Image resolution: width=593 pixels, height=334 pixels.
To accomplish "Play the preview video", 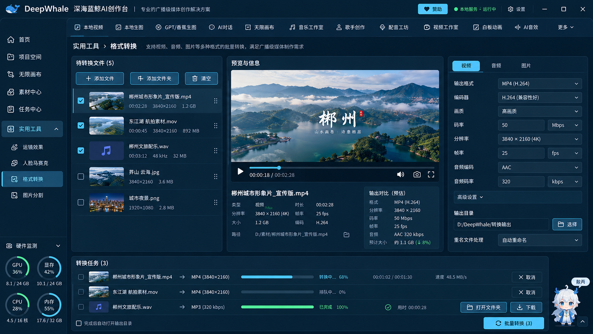I will (x=240, y=172).
